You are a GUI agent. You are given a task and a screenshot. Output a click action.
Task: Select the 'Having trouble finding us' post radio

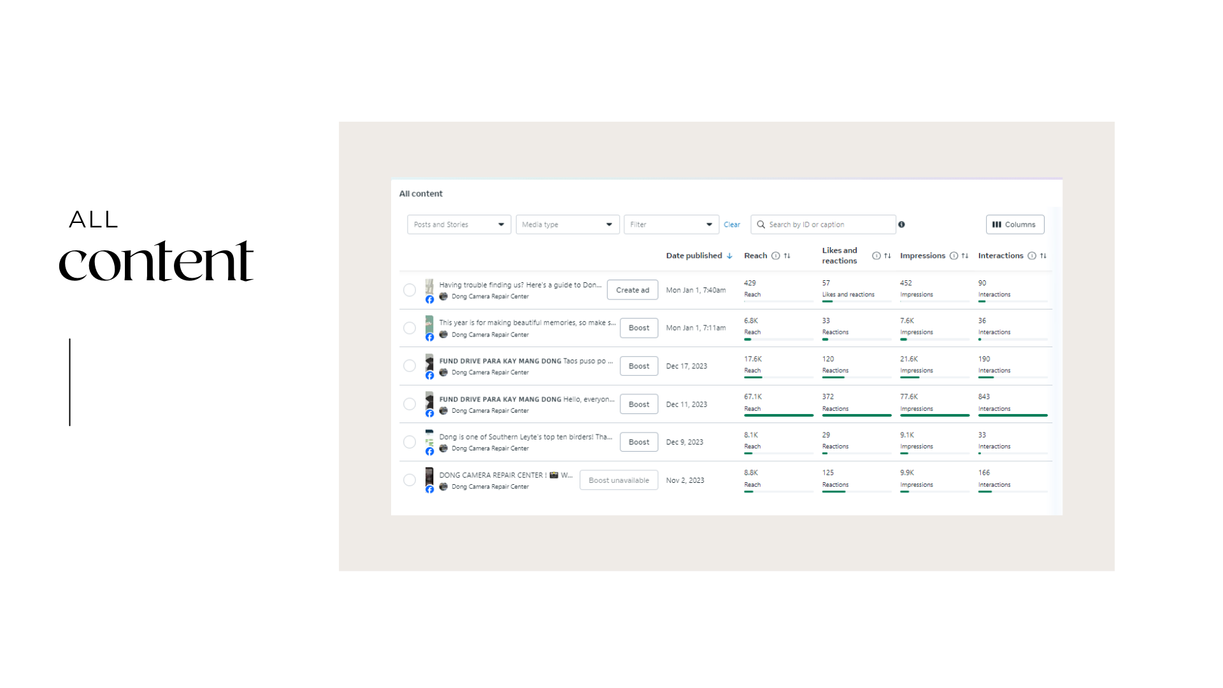point(410,290)
